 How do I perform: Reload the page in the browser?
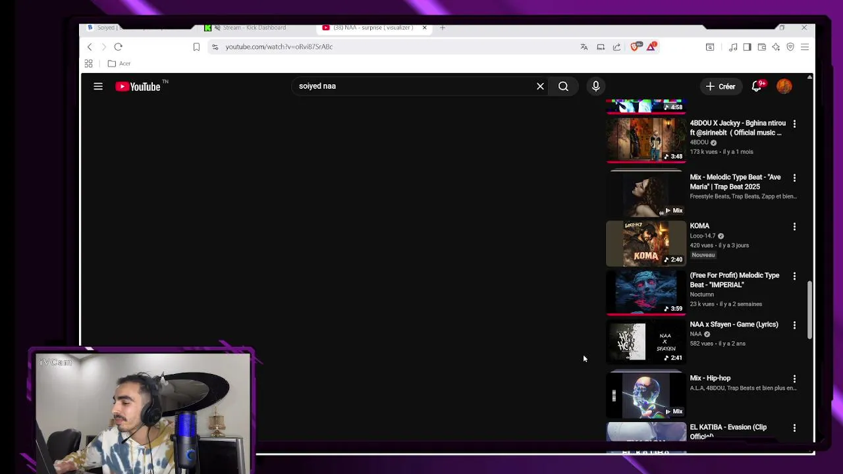point(118,47)
